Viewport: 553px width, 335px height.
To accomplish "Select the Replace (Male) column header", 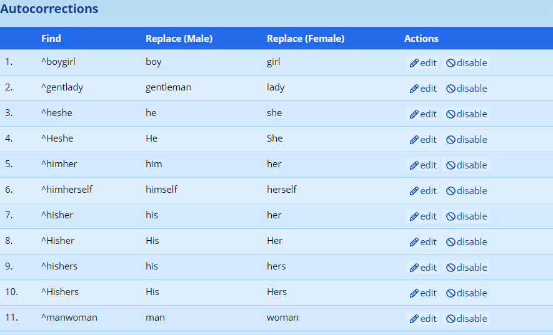I will [179, 39].
